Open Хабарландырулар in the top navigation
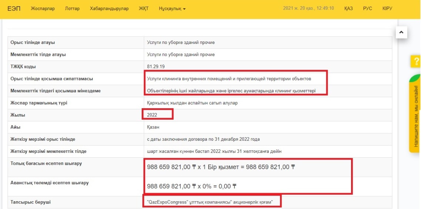 pyautogui.click(x=109, y=8)
